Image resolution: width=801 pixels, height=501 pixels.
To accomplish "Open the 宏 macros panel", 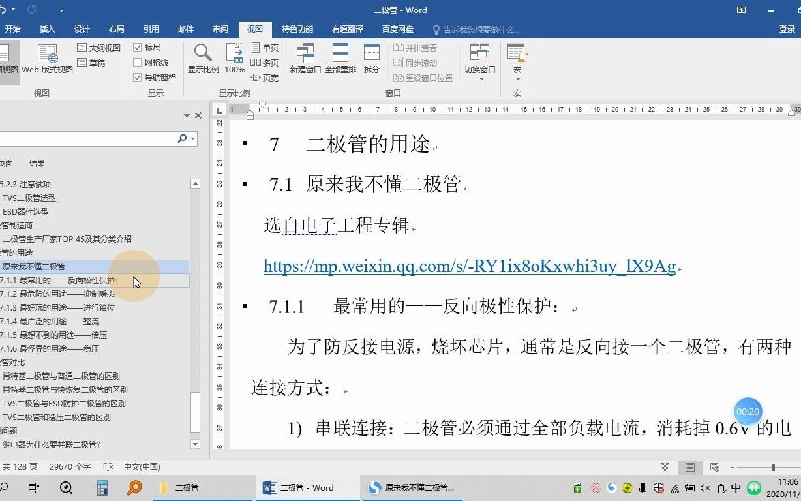I will pyautogui.click(x=516, y=58).
